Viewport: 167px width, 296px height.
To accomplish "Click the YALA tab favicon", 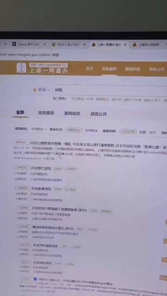I will (x=54, y=44).
